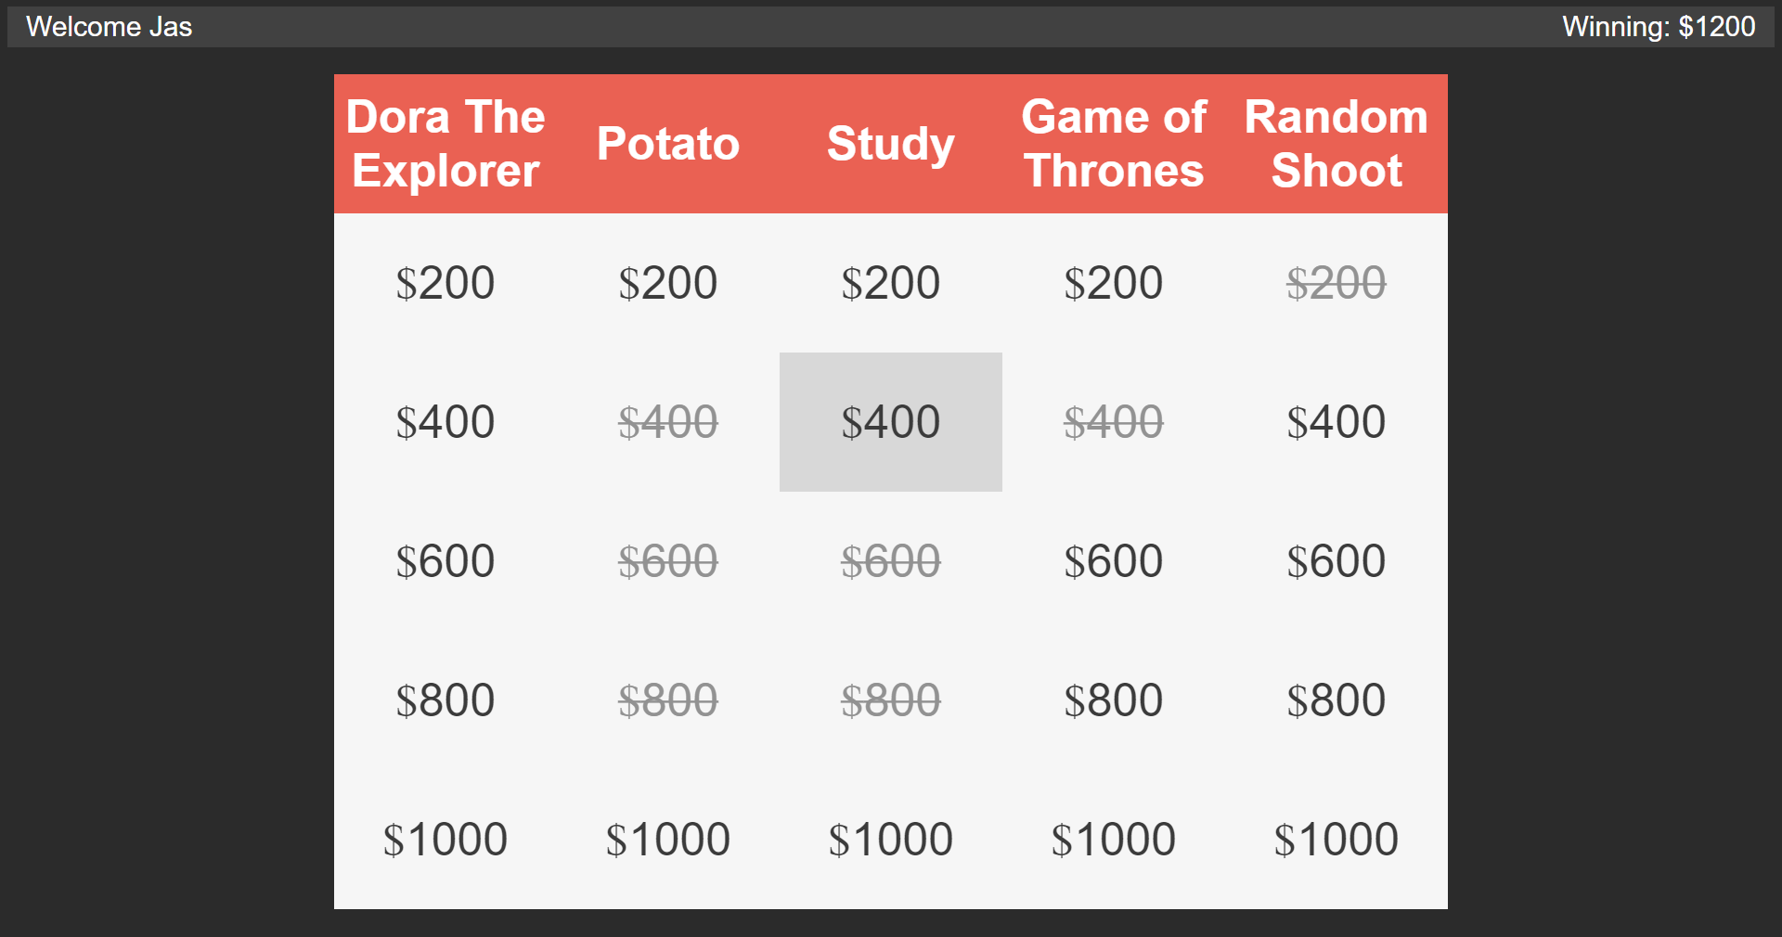
Task: Pick the $200 clue under Study
Action: coord(890,283)
